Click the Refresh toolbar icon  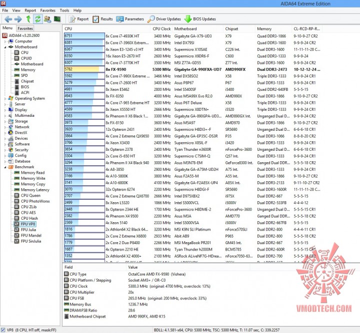point(37,19)
